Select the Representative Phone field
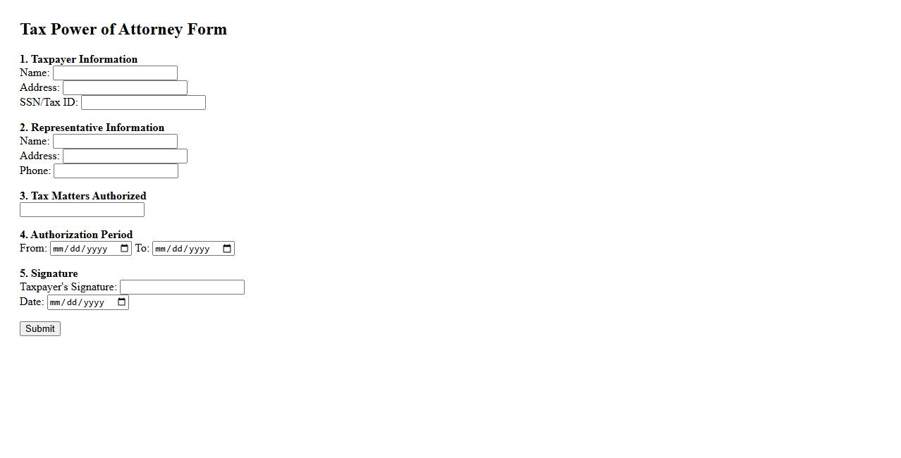The width and height of the screenshot is (901, 458). tap(116, 171)
